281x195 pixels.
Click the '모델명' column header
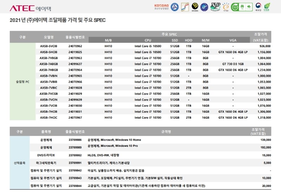click(48, 37)
